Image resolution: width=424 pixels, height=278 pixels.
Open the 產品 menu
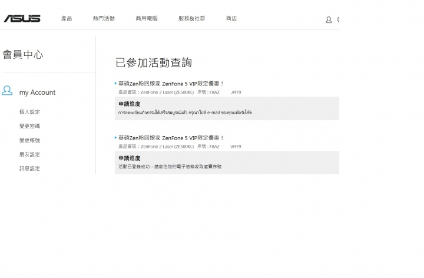(67, 18)
